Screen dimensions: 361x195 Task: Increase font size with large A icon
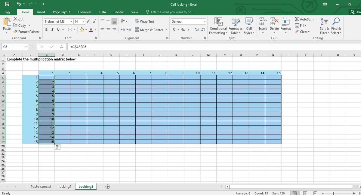[x=88, y=21]
